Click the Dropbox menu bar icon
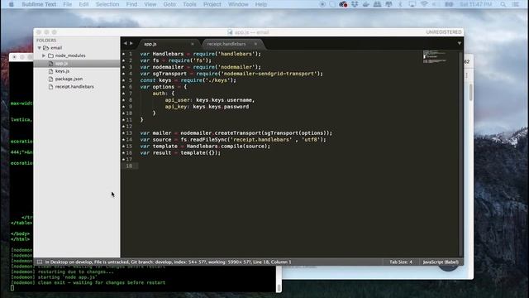 pos(355,4)
